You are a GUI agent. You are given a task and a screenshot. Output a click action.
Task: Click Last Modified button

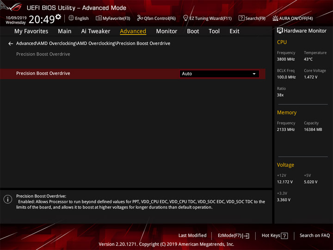(192, 235)
